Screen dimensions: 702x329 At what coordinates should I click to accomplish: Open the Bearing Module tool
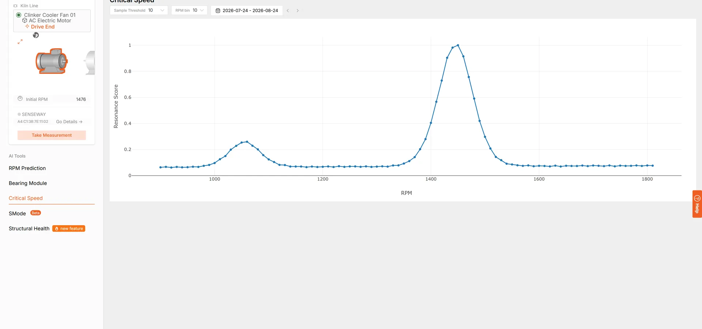(x=28, y=183)
